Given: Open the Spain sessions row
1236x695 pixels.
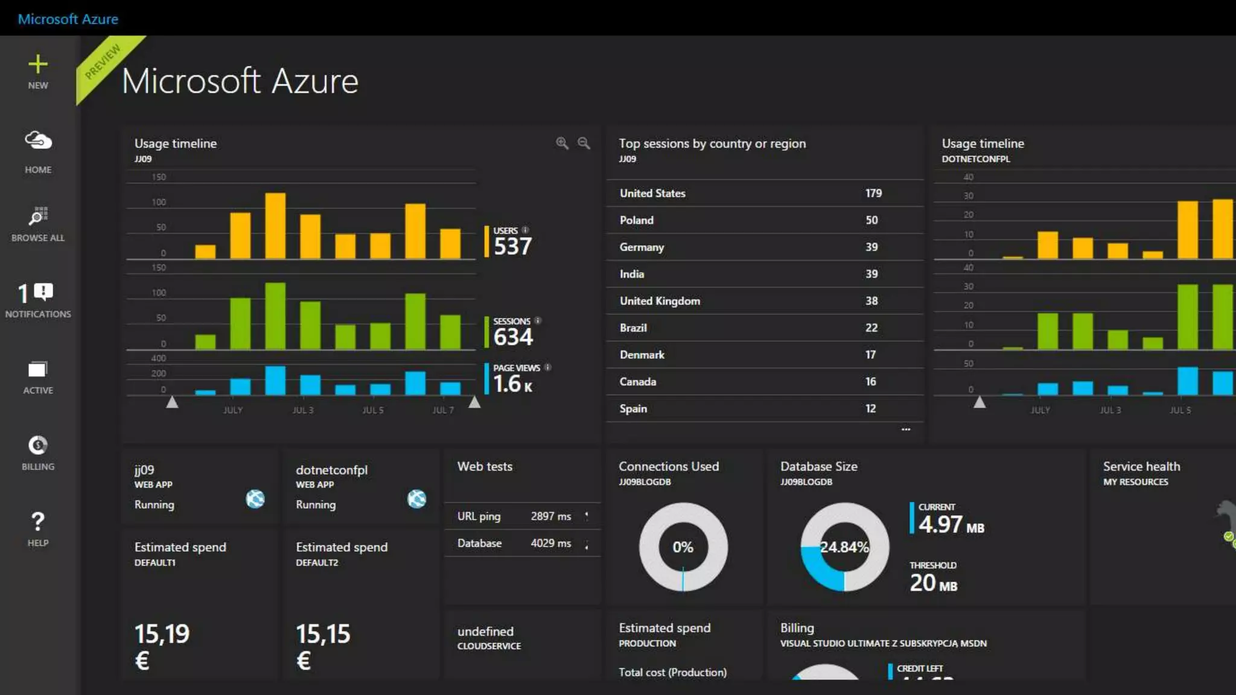Looking at the screenshot, I should click(765, 408).
